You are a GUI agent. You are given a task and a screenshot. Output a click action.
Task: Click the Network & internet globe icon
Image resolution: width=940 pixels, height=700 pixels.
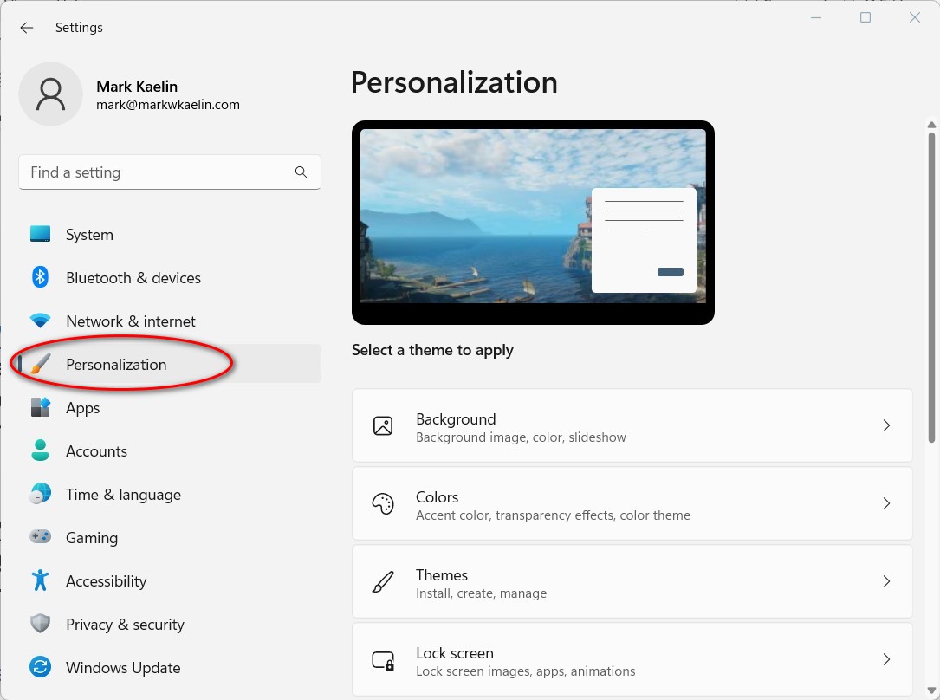tap(40, 321)
